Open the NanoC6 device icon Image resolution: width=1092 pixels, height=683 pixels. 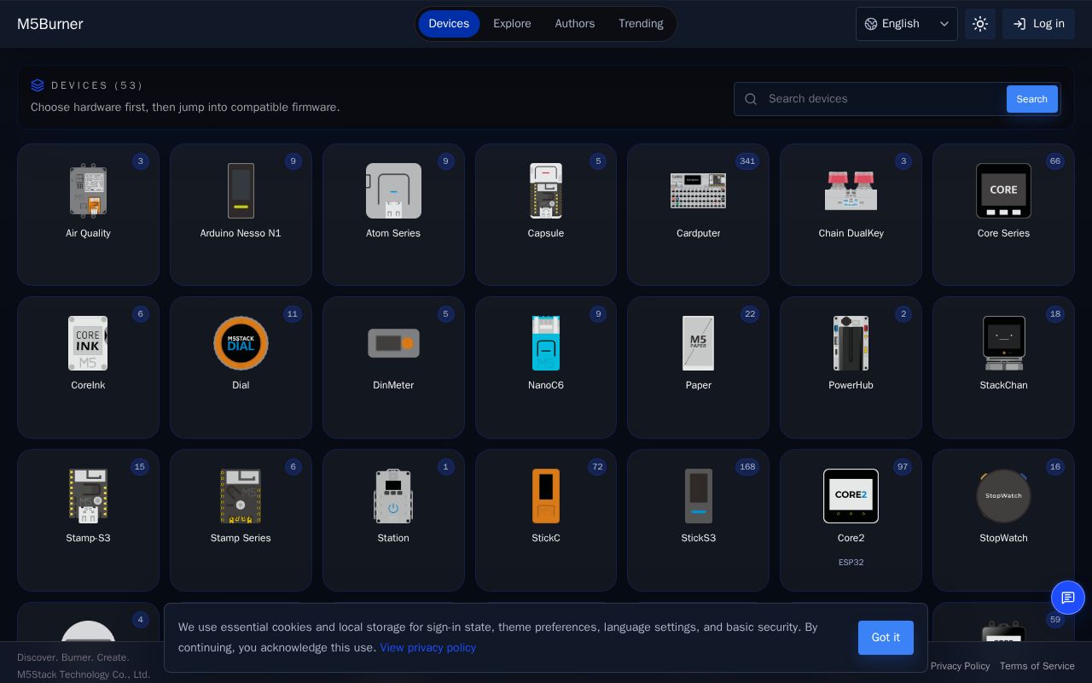click(546, 343)
